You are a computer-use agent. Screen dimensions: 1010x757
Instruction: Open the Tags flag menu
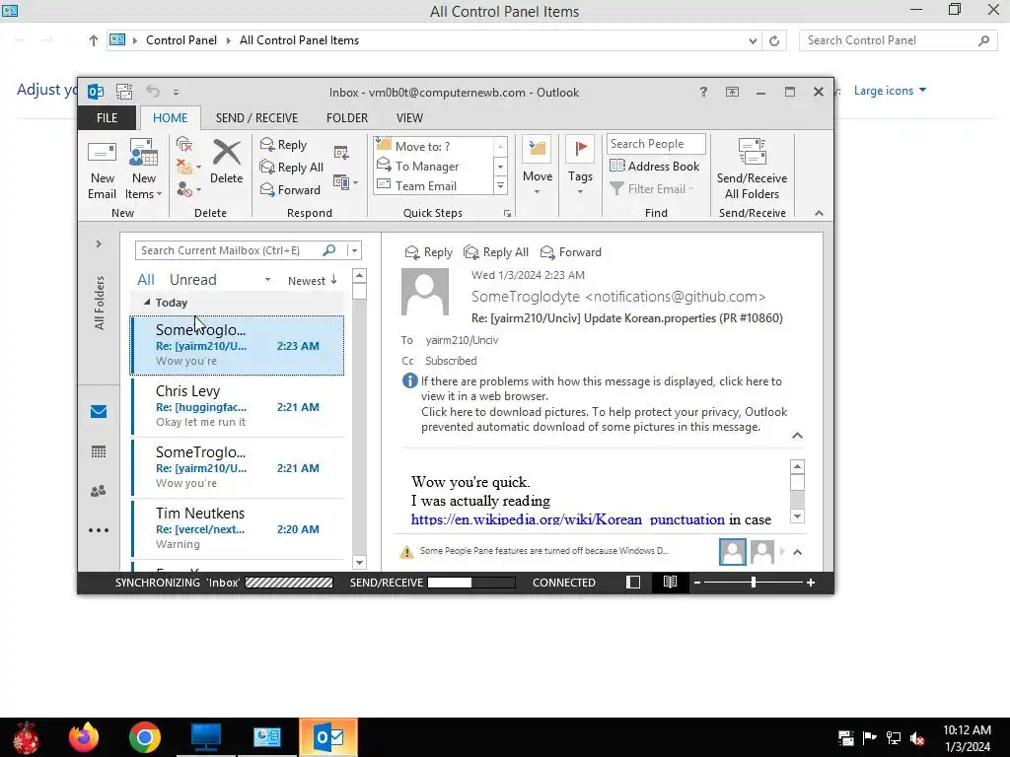point(580,166)
